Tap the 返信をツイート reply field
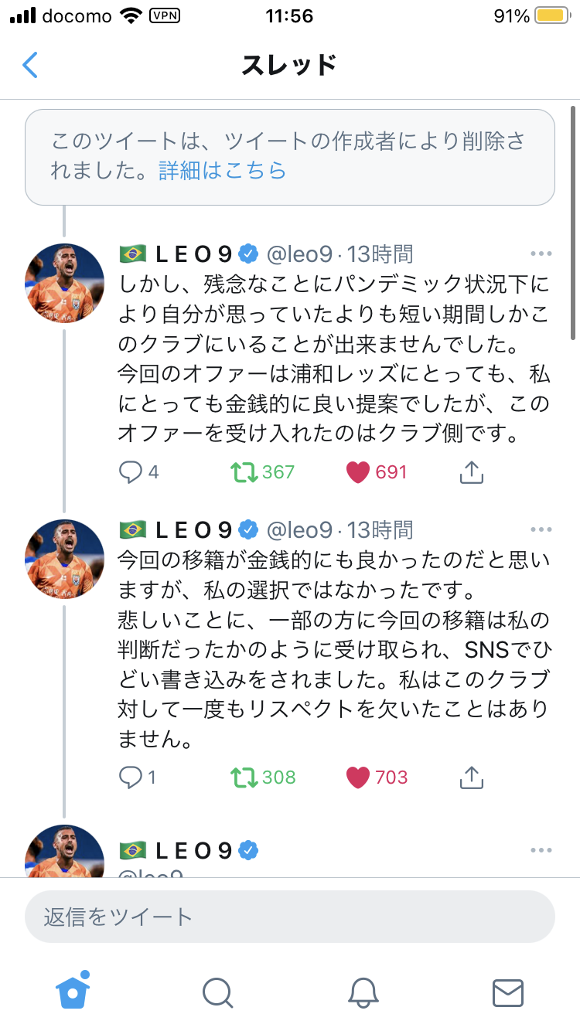The height and width of the screenshot is (1031, 580). click(x=290, y=917)
